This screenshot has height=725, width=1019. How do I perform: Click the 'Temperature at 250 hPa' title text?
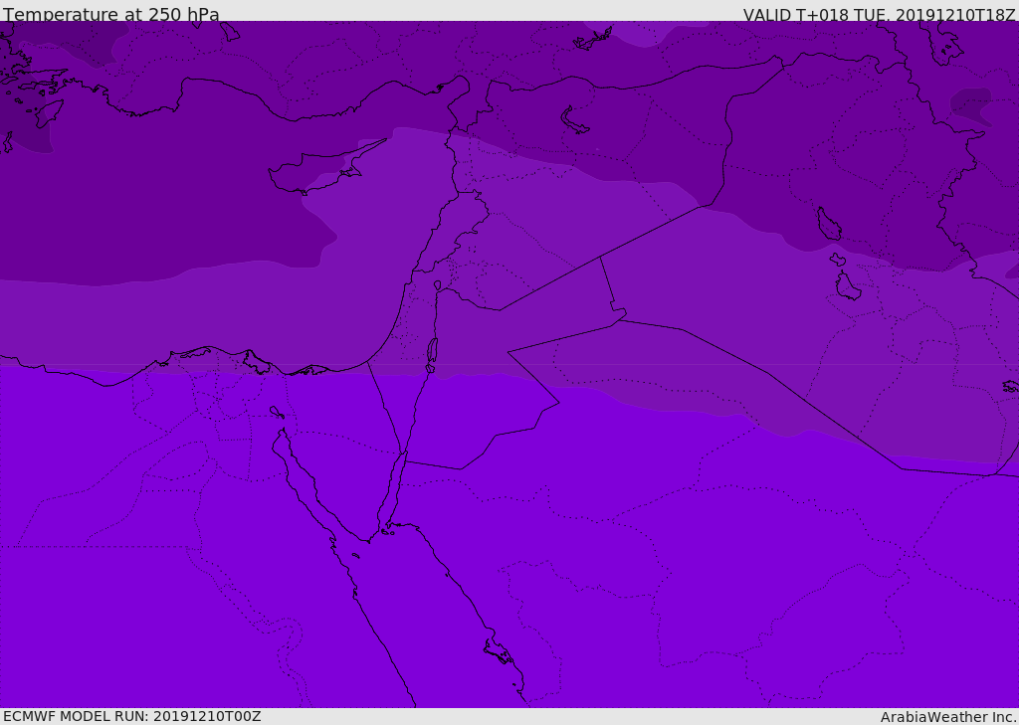111,14
